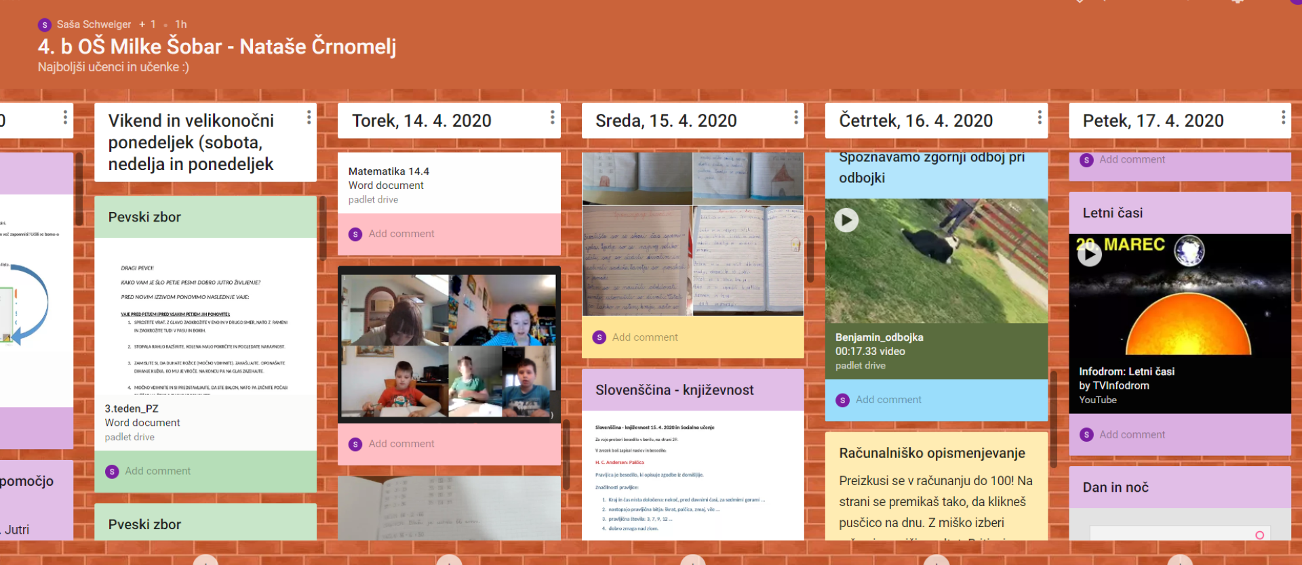The width and height of the screenshot is (1302, 565).
Task: Add a post below the Torek column
Action: click(449, 560)
